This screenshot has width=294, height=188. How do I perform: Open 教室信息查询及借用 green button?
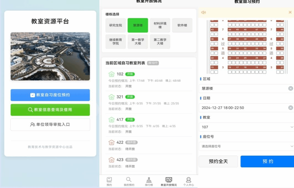[50, 110]
